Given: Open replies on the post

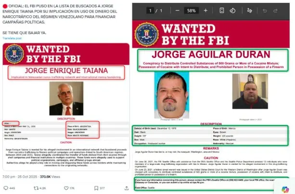Looking at the screenshot, I should coord(9,188).
